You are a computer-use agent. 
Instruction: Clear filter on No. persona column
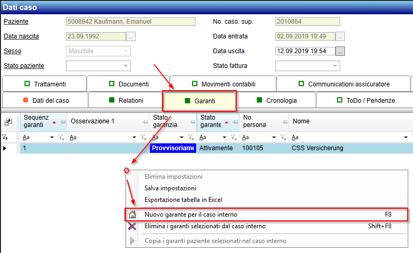pyautogui.click(x=283, y=137)
